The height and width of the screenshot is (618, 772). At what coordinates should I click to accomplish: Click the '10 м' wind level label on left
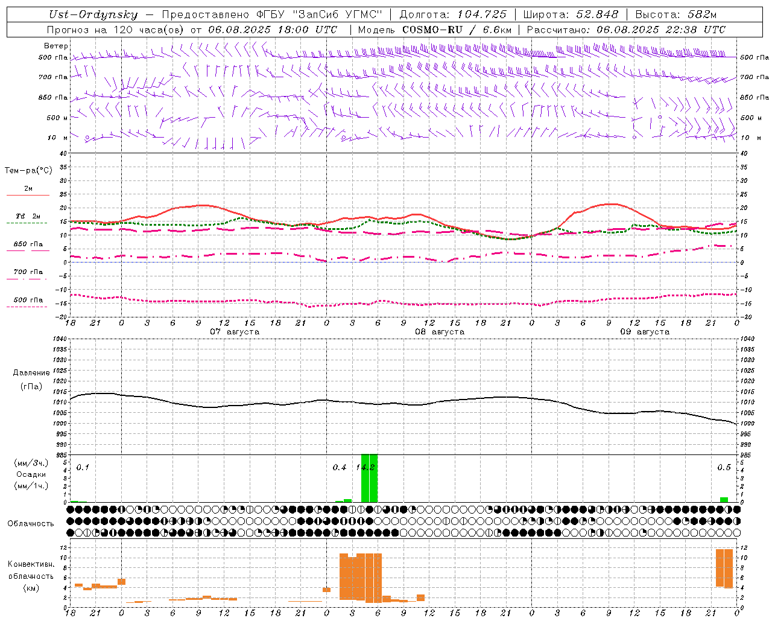pyautogui.click(x=58, y=138)
